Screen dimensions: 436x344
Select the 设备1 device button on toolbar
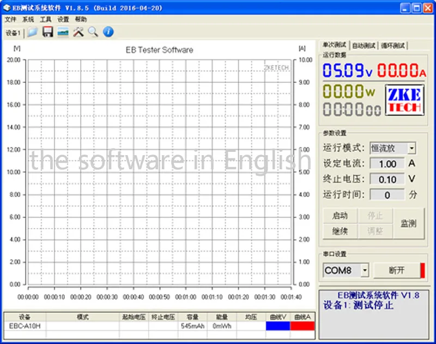[x=13, y=32]
